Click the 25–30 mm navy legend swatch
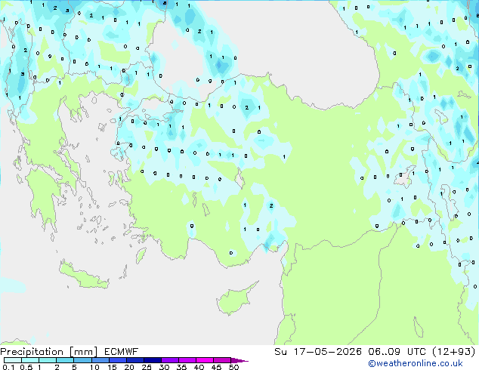The height and width of the screenshot is (370, 479). click(152, 360)
